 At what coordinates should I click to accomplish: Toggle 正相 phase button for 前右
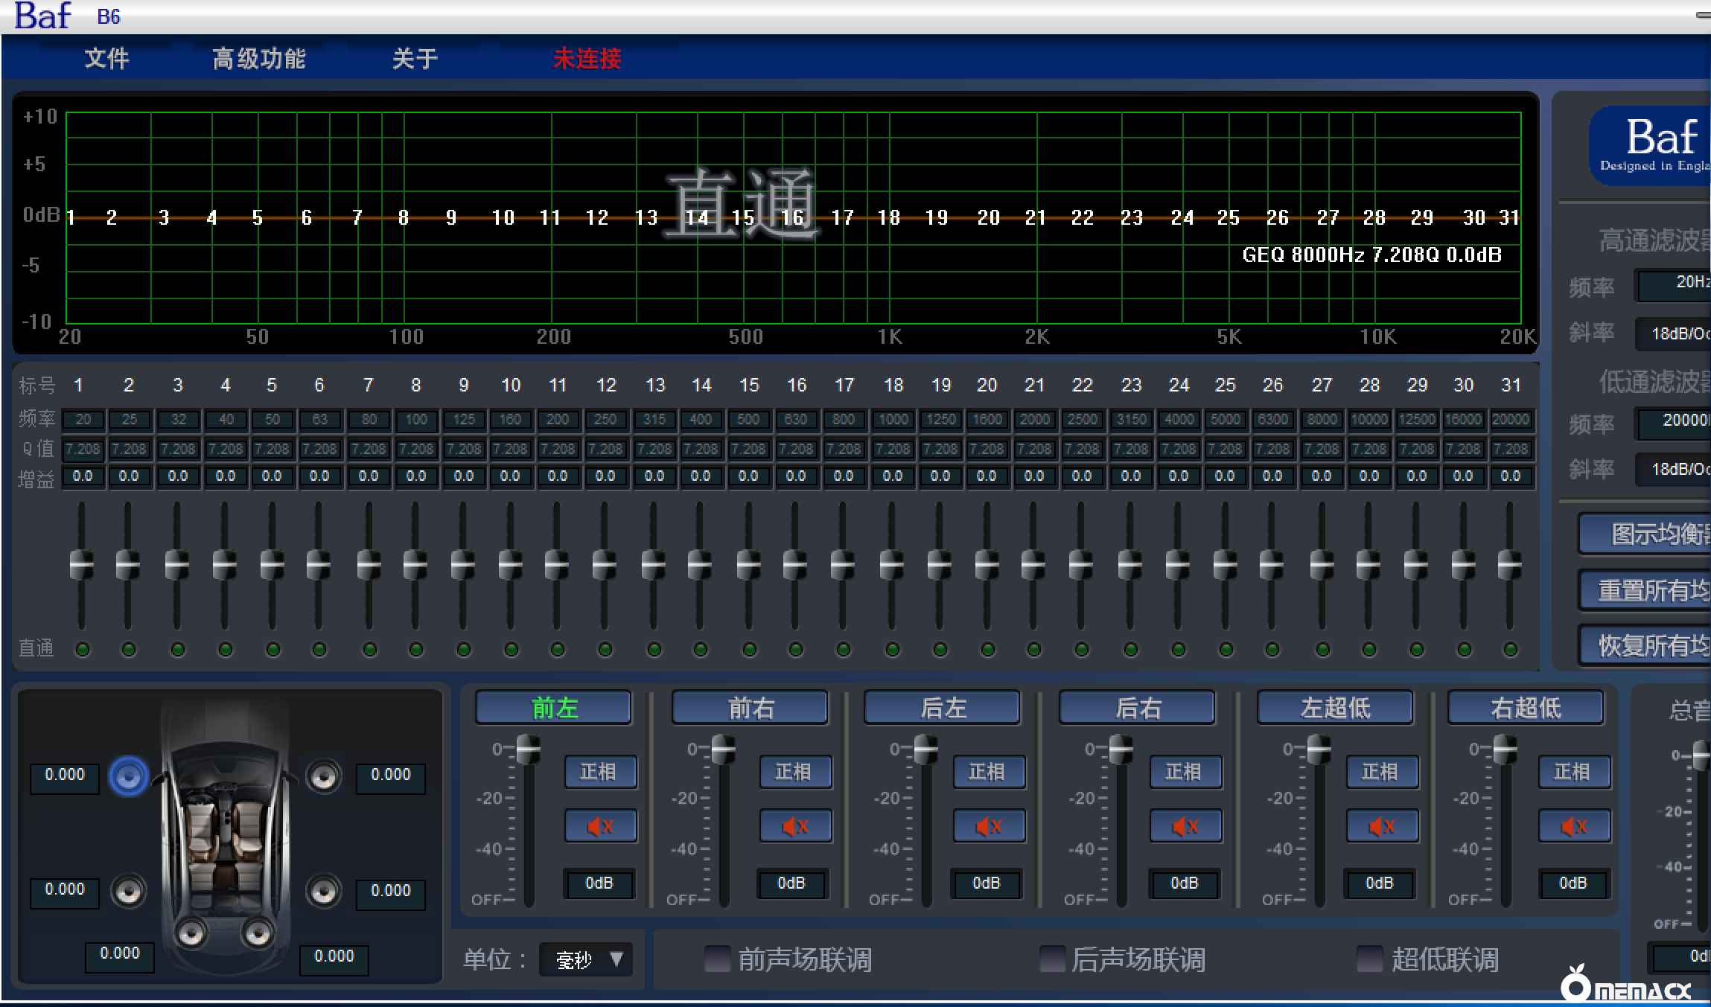click(x=794, y=772)
